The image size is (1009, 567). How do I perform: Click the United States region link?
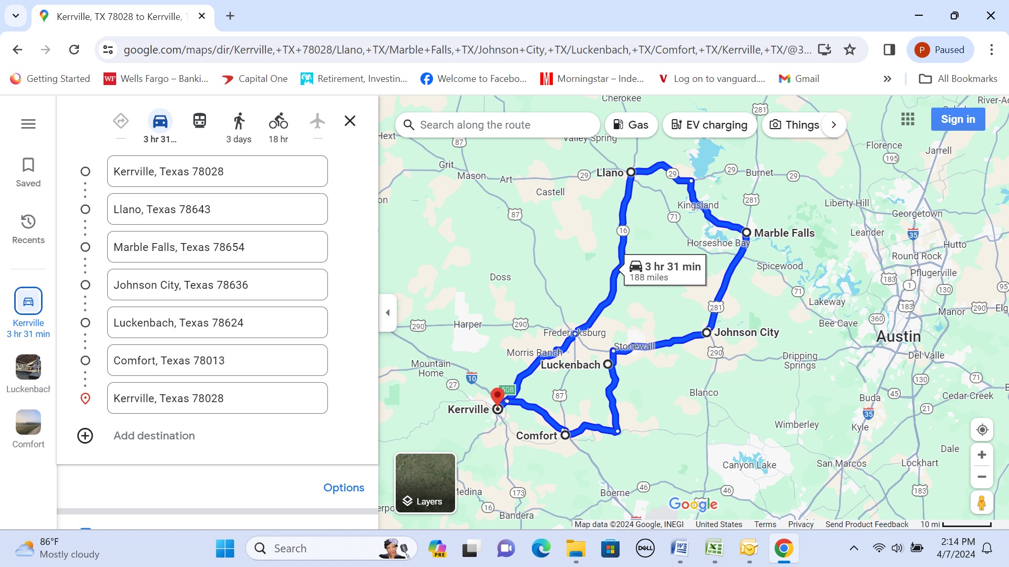pos(719,524)
